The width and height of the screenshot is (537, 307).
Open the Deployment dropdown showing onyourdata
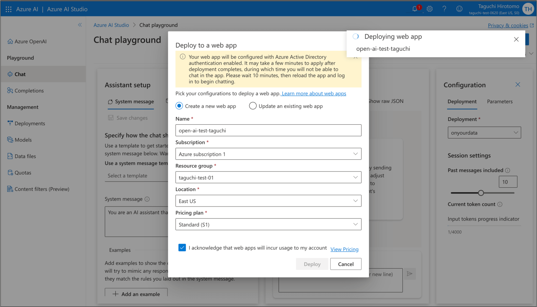pyautogui.click(x=484, y=132)
